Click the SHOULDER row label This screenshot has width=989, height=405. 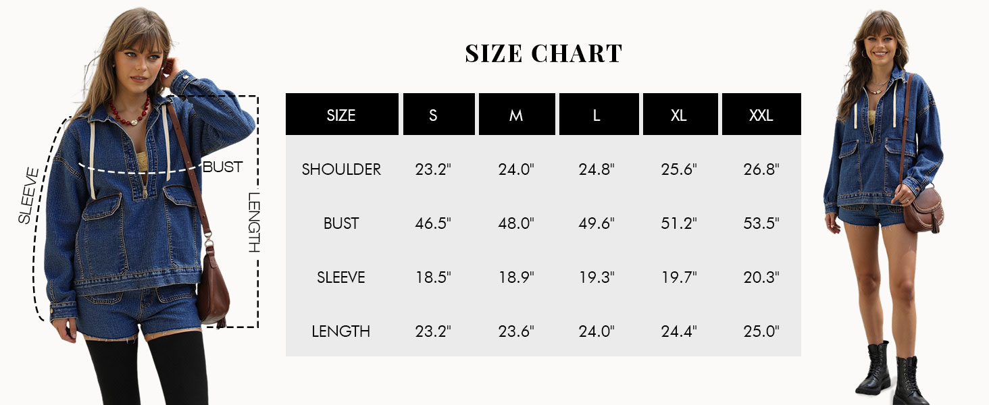[x=341, y=169]
